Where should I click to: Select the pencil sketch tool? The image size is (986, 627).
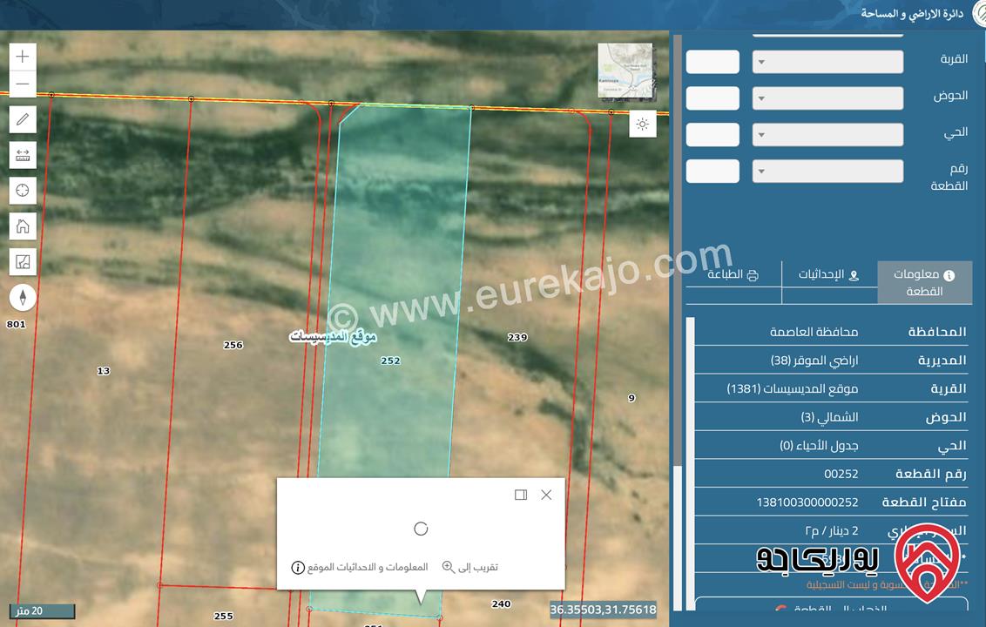[x=23, y=119]
